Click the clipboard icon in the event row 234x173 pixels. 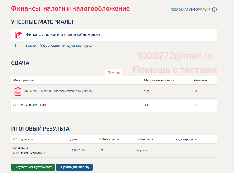point(17,92)
